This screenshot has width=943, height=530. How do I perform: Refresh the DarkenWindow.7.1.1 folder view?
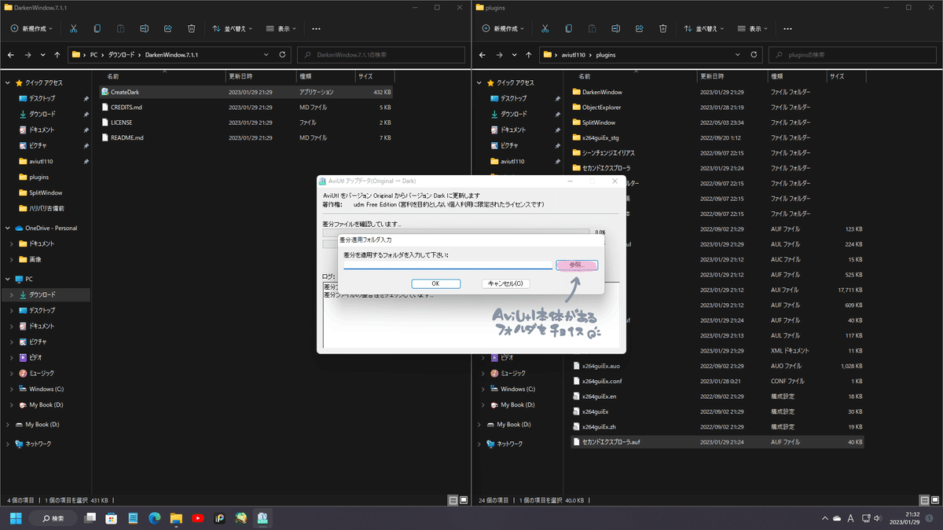(284, 55)
